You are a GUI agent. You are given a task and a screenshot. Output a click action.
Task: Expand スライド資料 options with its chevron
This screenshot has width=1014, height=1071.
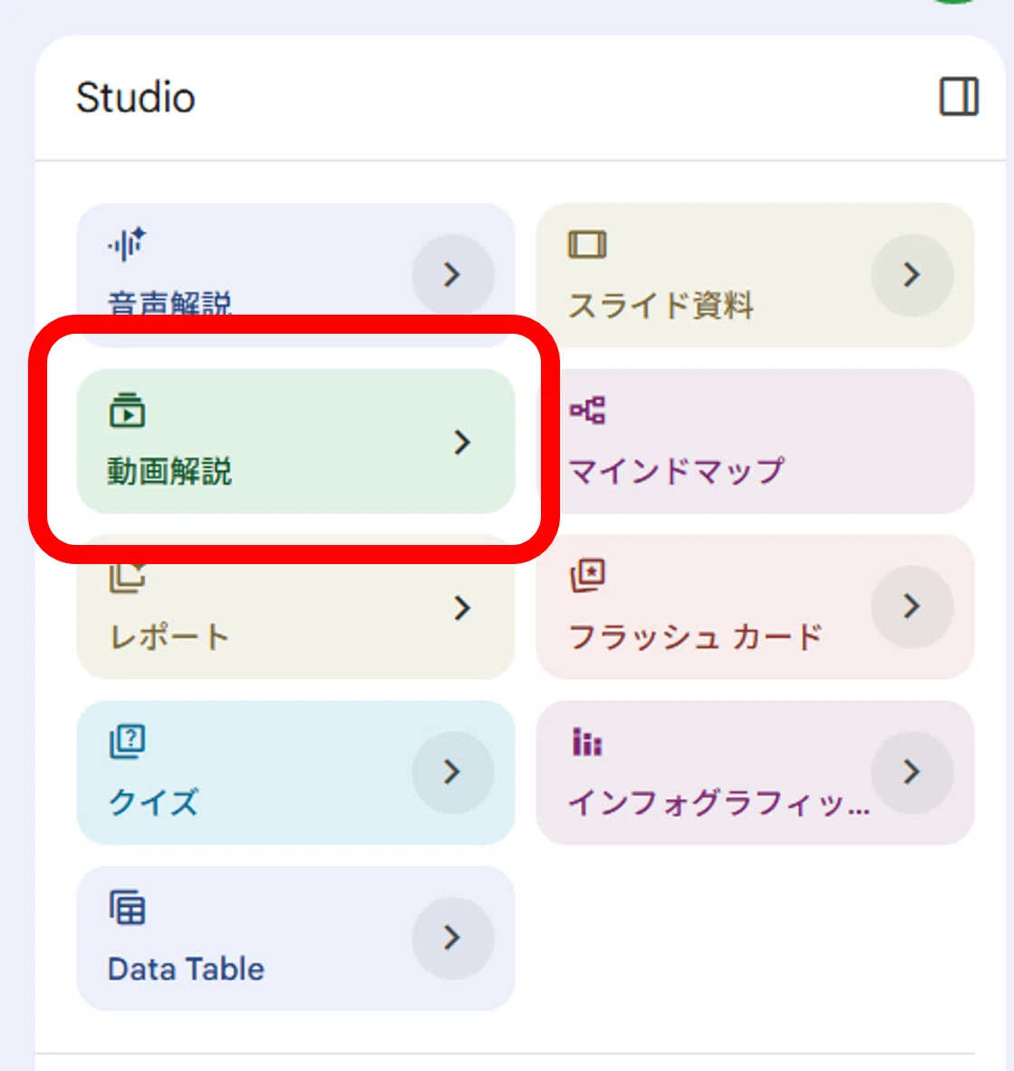(913, 275)
